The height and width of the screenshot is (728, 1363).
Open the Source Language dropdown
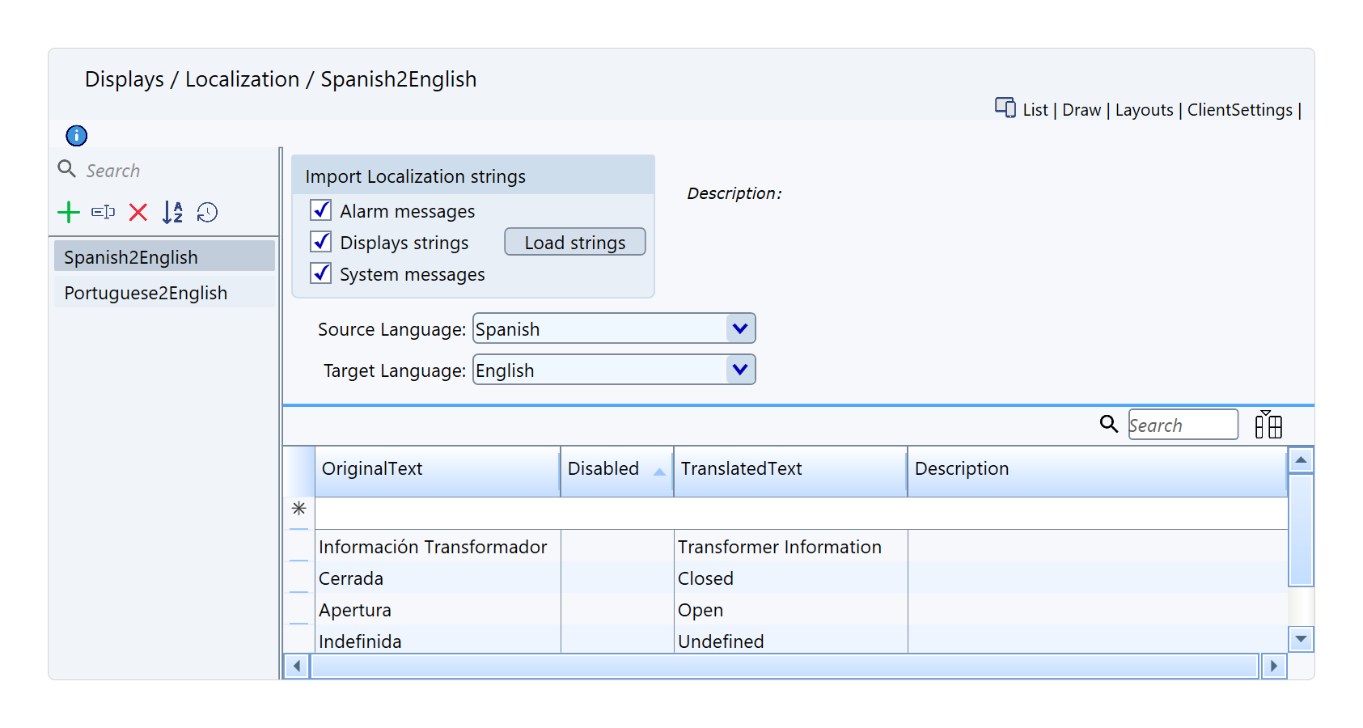pos(739,328)
